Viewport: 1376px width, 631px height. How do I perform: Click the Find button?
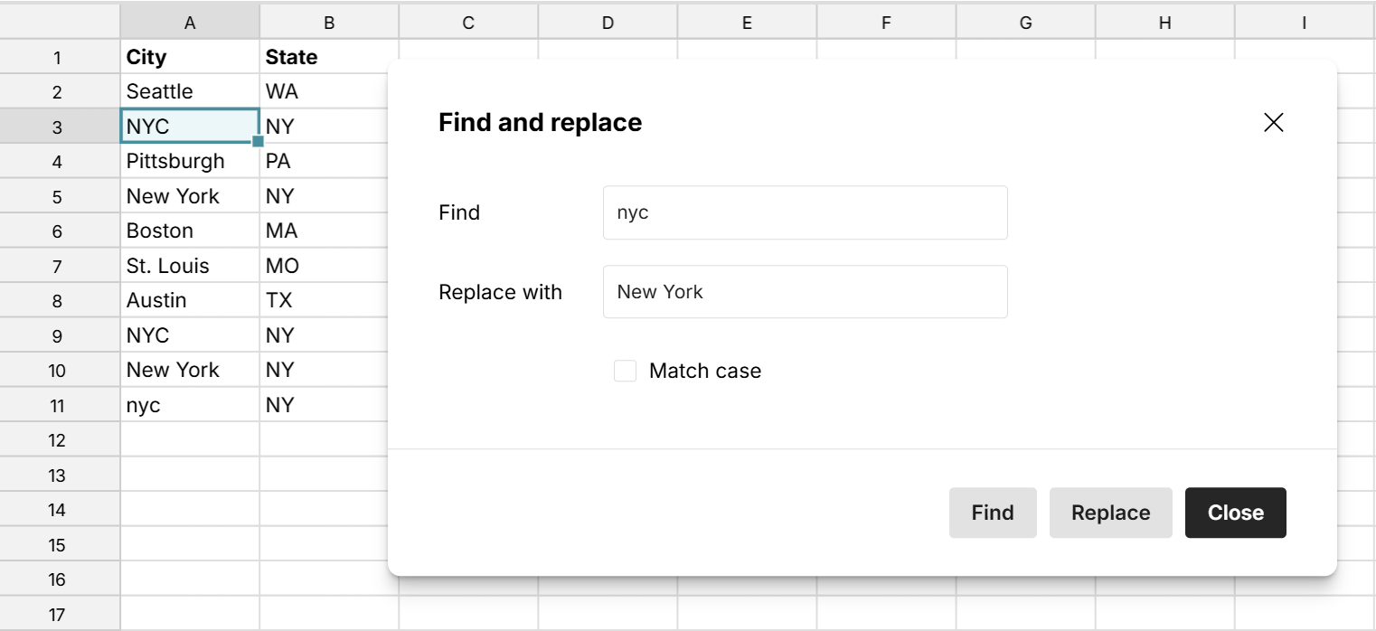point(993,513)
